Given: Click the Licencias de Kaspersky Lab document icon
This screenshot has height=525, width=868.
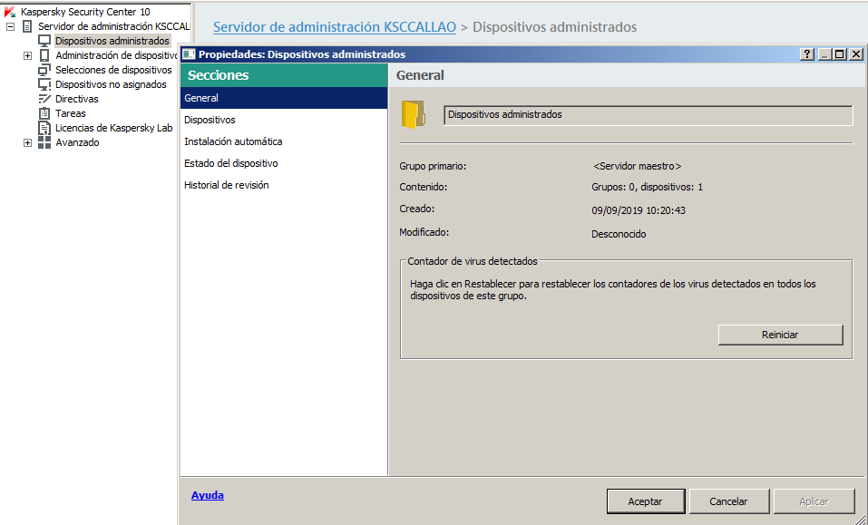Looking at the screenshot, I should tap(44, 128).
